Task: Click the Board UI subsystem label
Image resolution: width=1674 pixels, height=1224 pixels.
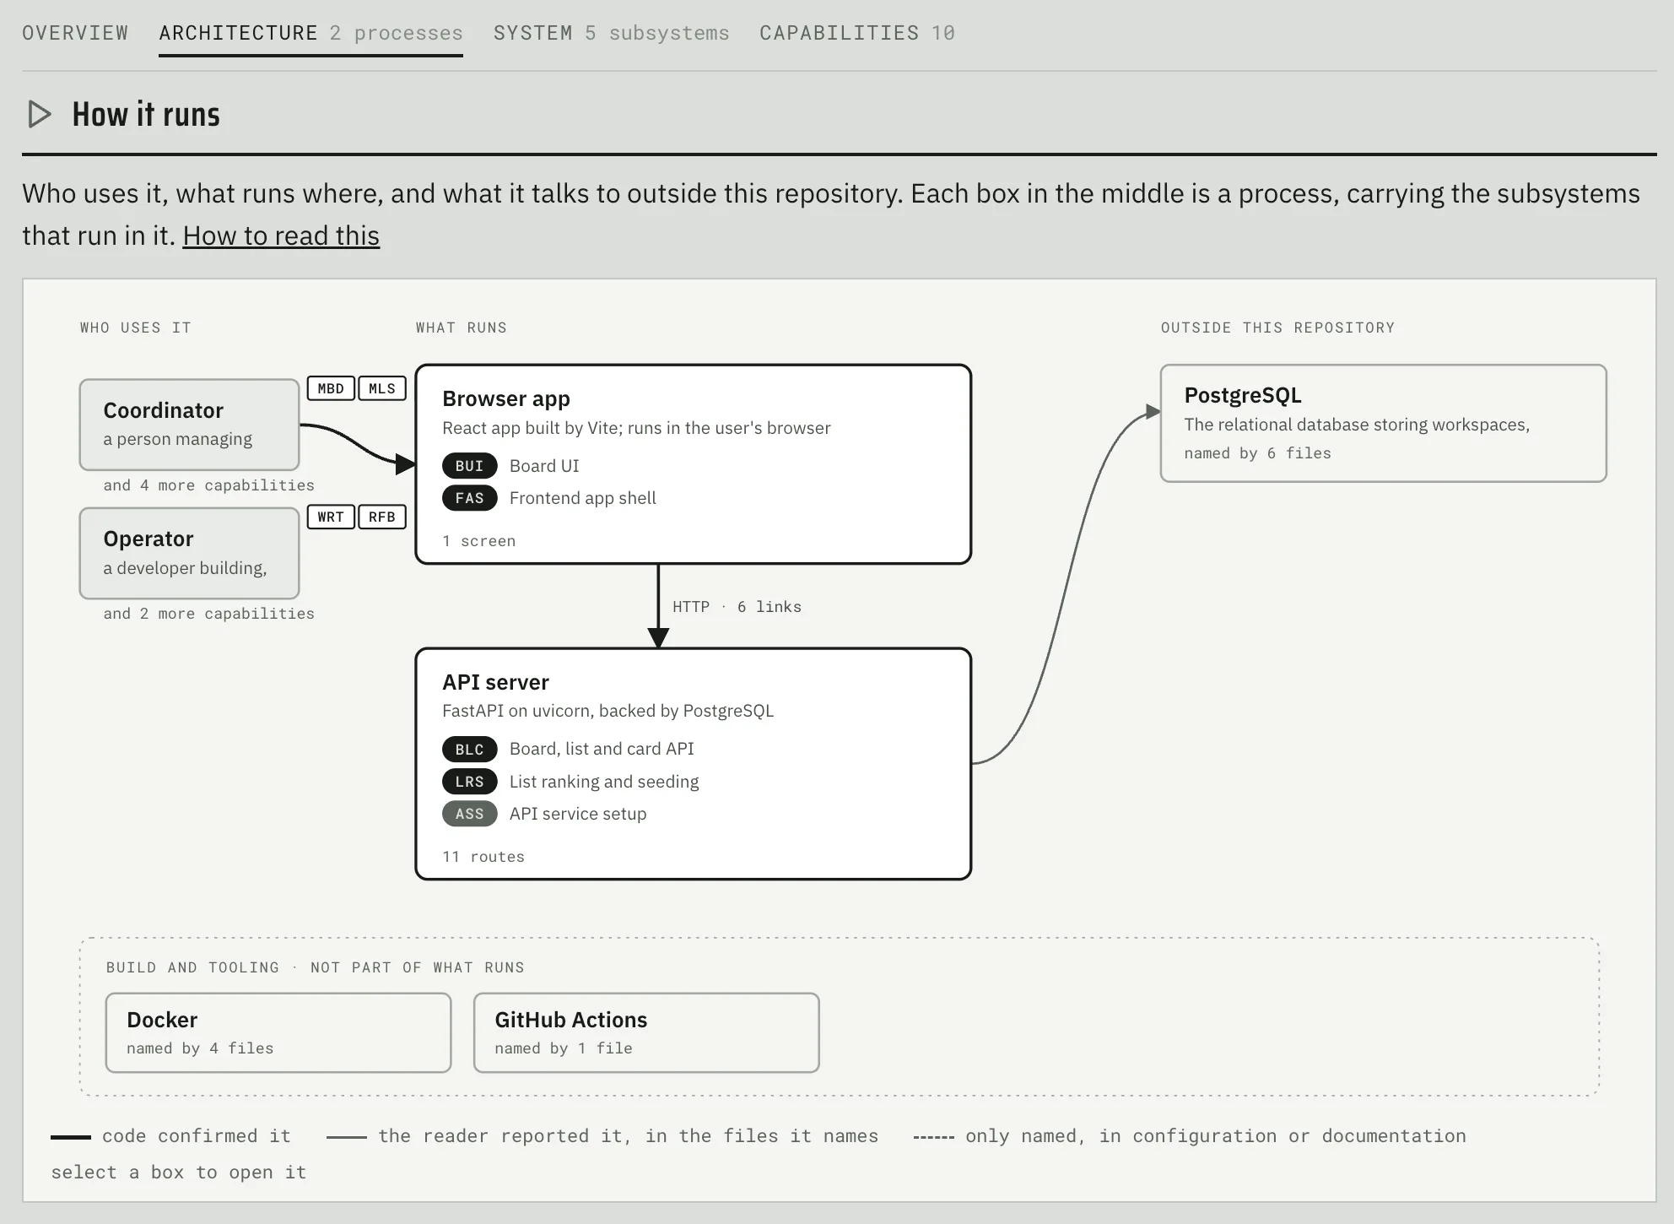Action: click(x=544, y=466)
